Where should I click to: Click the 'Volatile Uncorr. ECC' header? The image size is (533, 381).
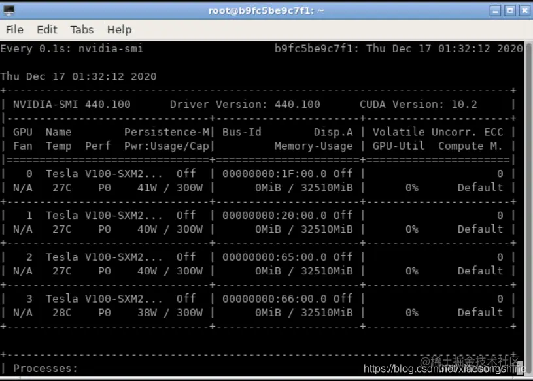438,132
